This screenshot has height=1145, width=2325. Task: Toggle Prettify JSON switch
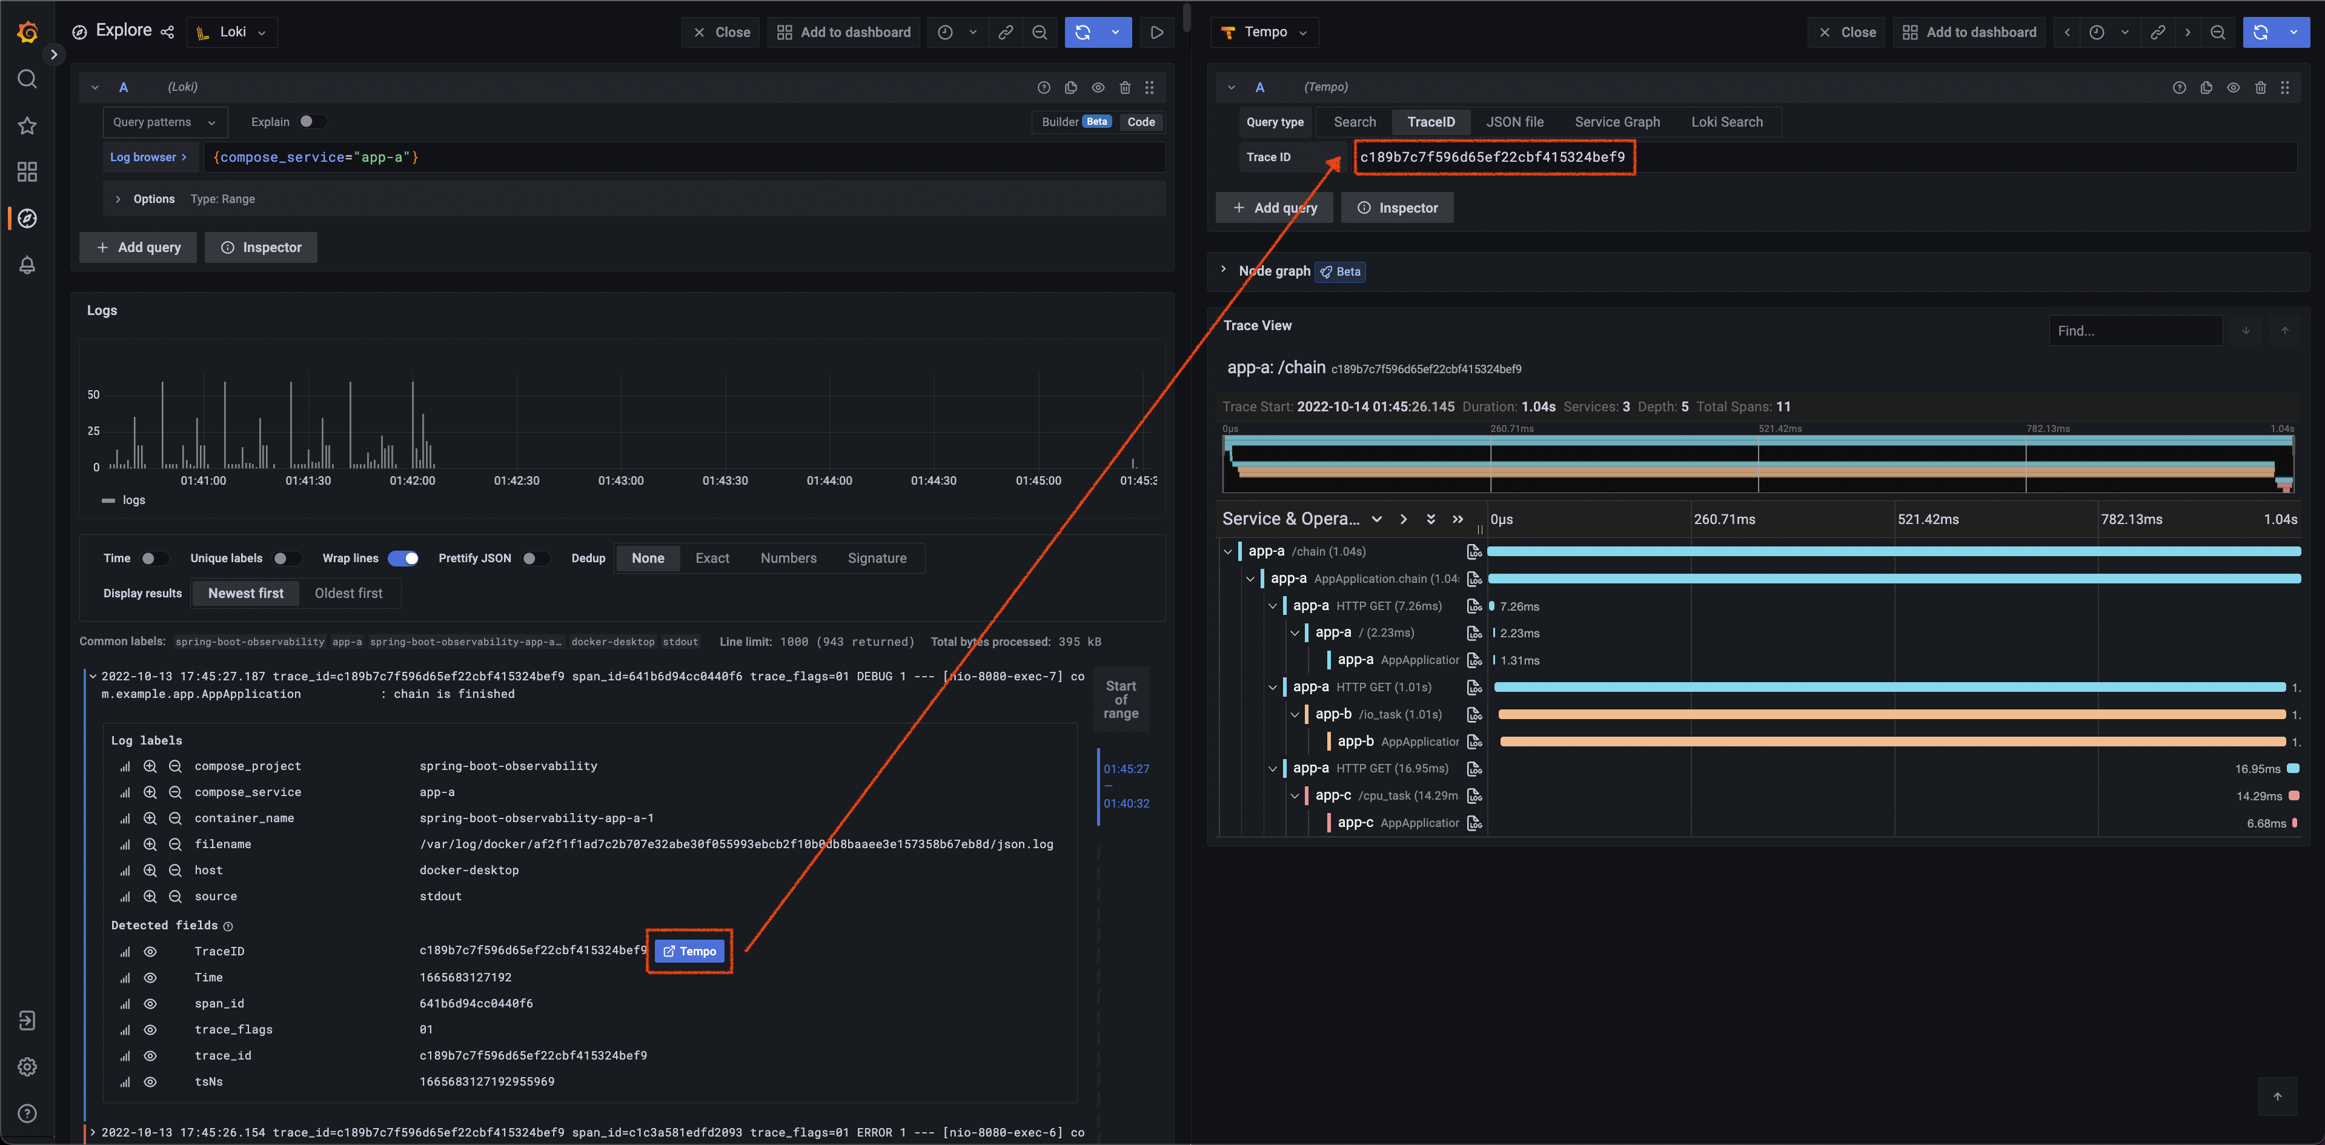tap(536, 559)
